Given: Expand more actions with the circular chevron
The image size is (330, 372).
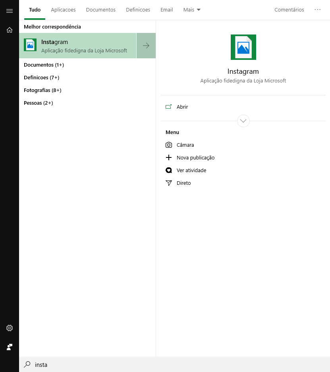Looking at the screenshot, I should point(243,121).
